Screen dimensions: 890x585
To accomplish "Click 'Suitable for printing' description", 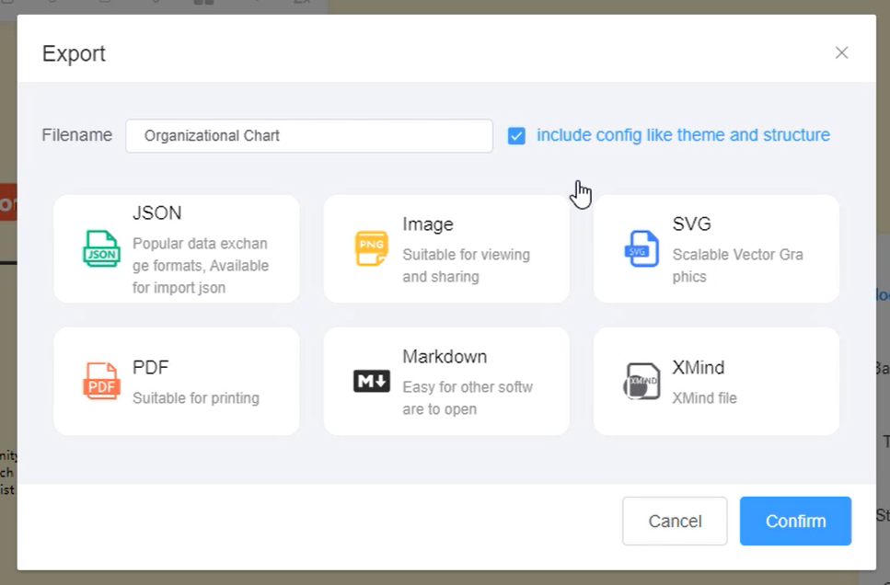I will click(x=196, y=398).
